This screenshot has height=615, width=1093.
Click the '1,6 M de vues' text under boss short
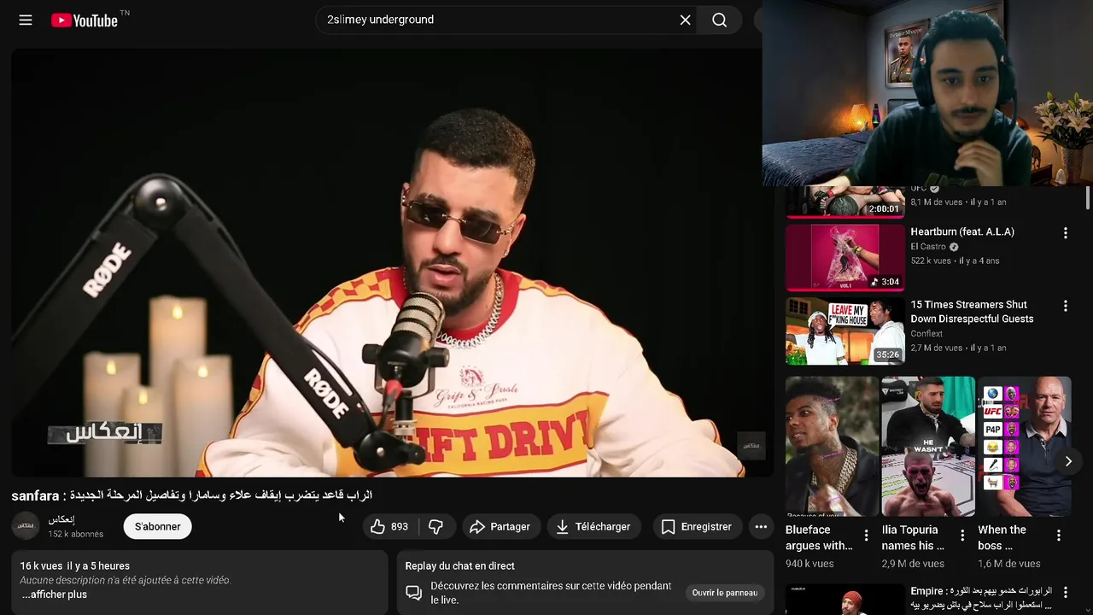coord(1008,564)
